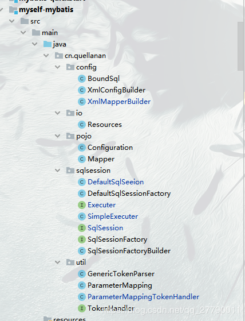Screen dimensions: 245x321
Task: Click the interface icon beside SqlSession
Action: pos(82,228)
